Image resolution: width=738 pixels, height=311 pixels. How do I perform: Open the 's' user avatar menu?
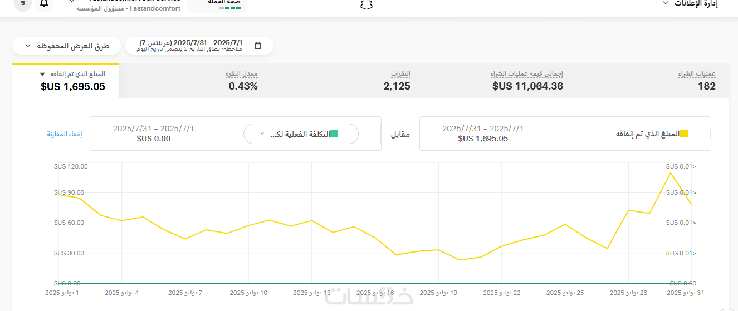coord(22,3)
